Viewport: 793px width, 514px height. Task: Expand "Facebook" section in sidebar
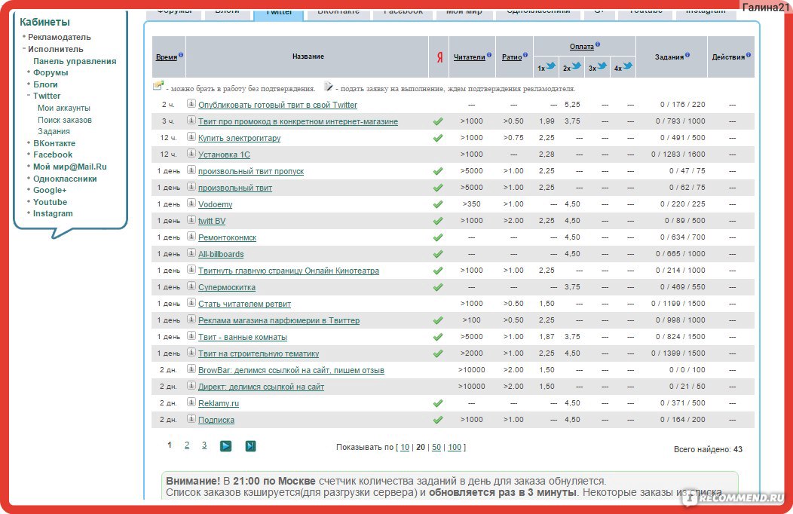[53, 155]
